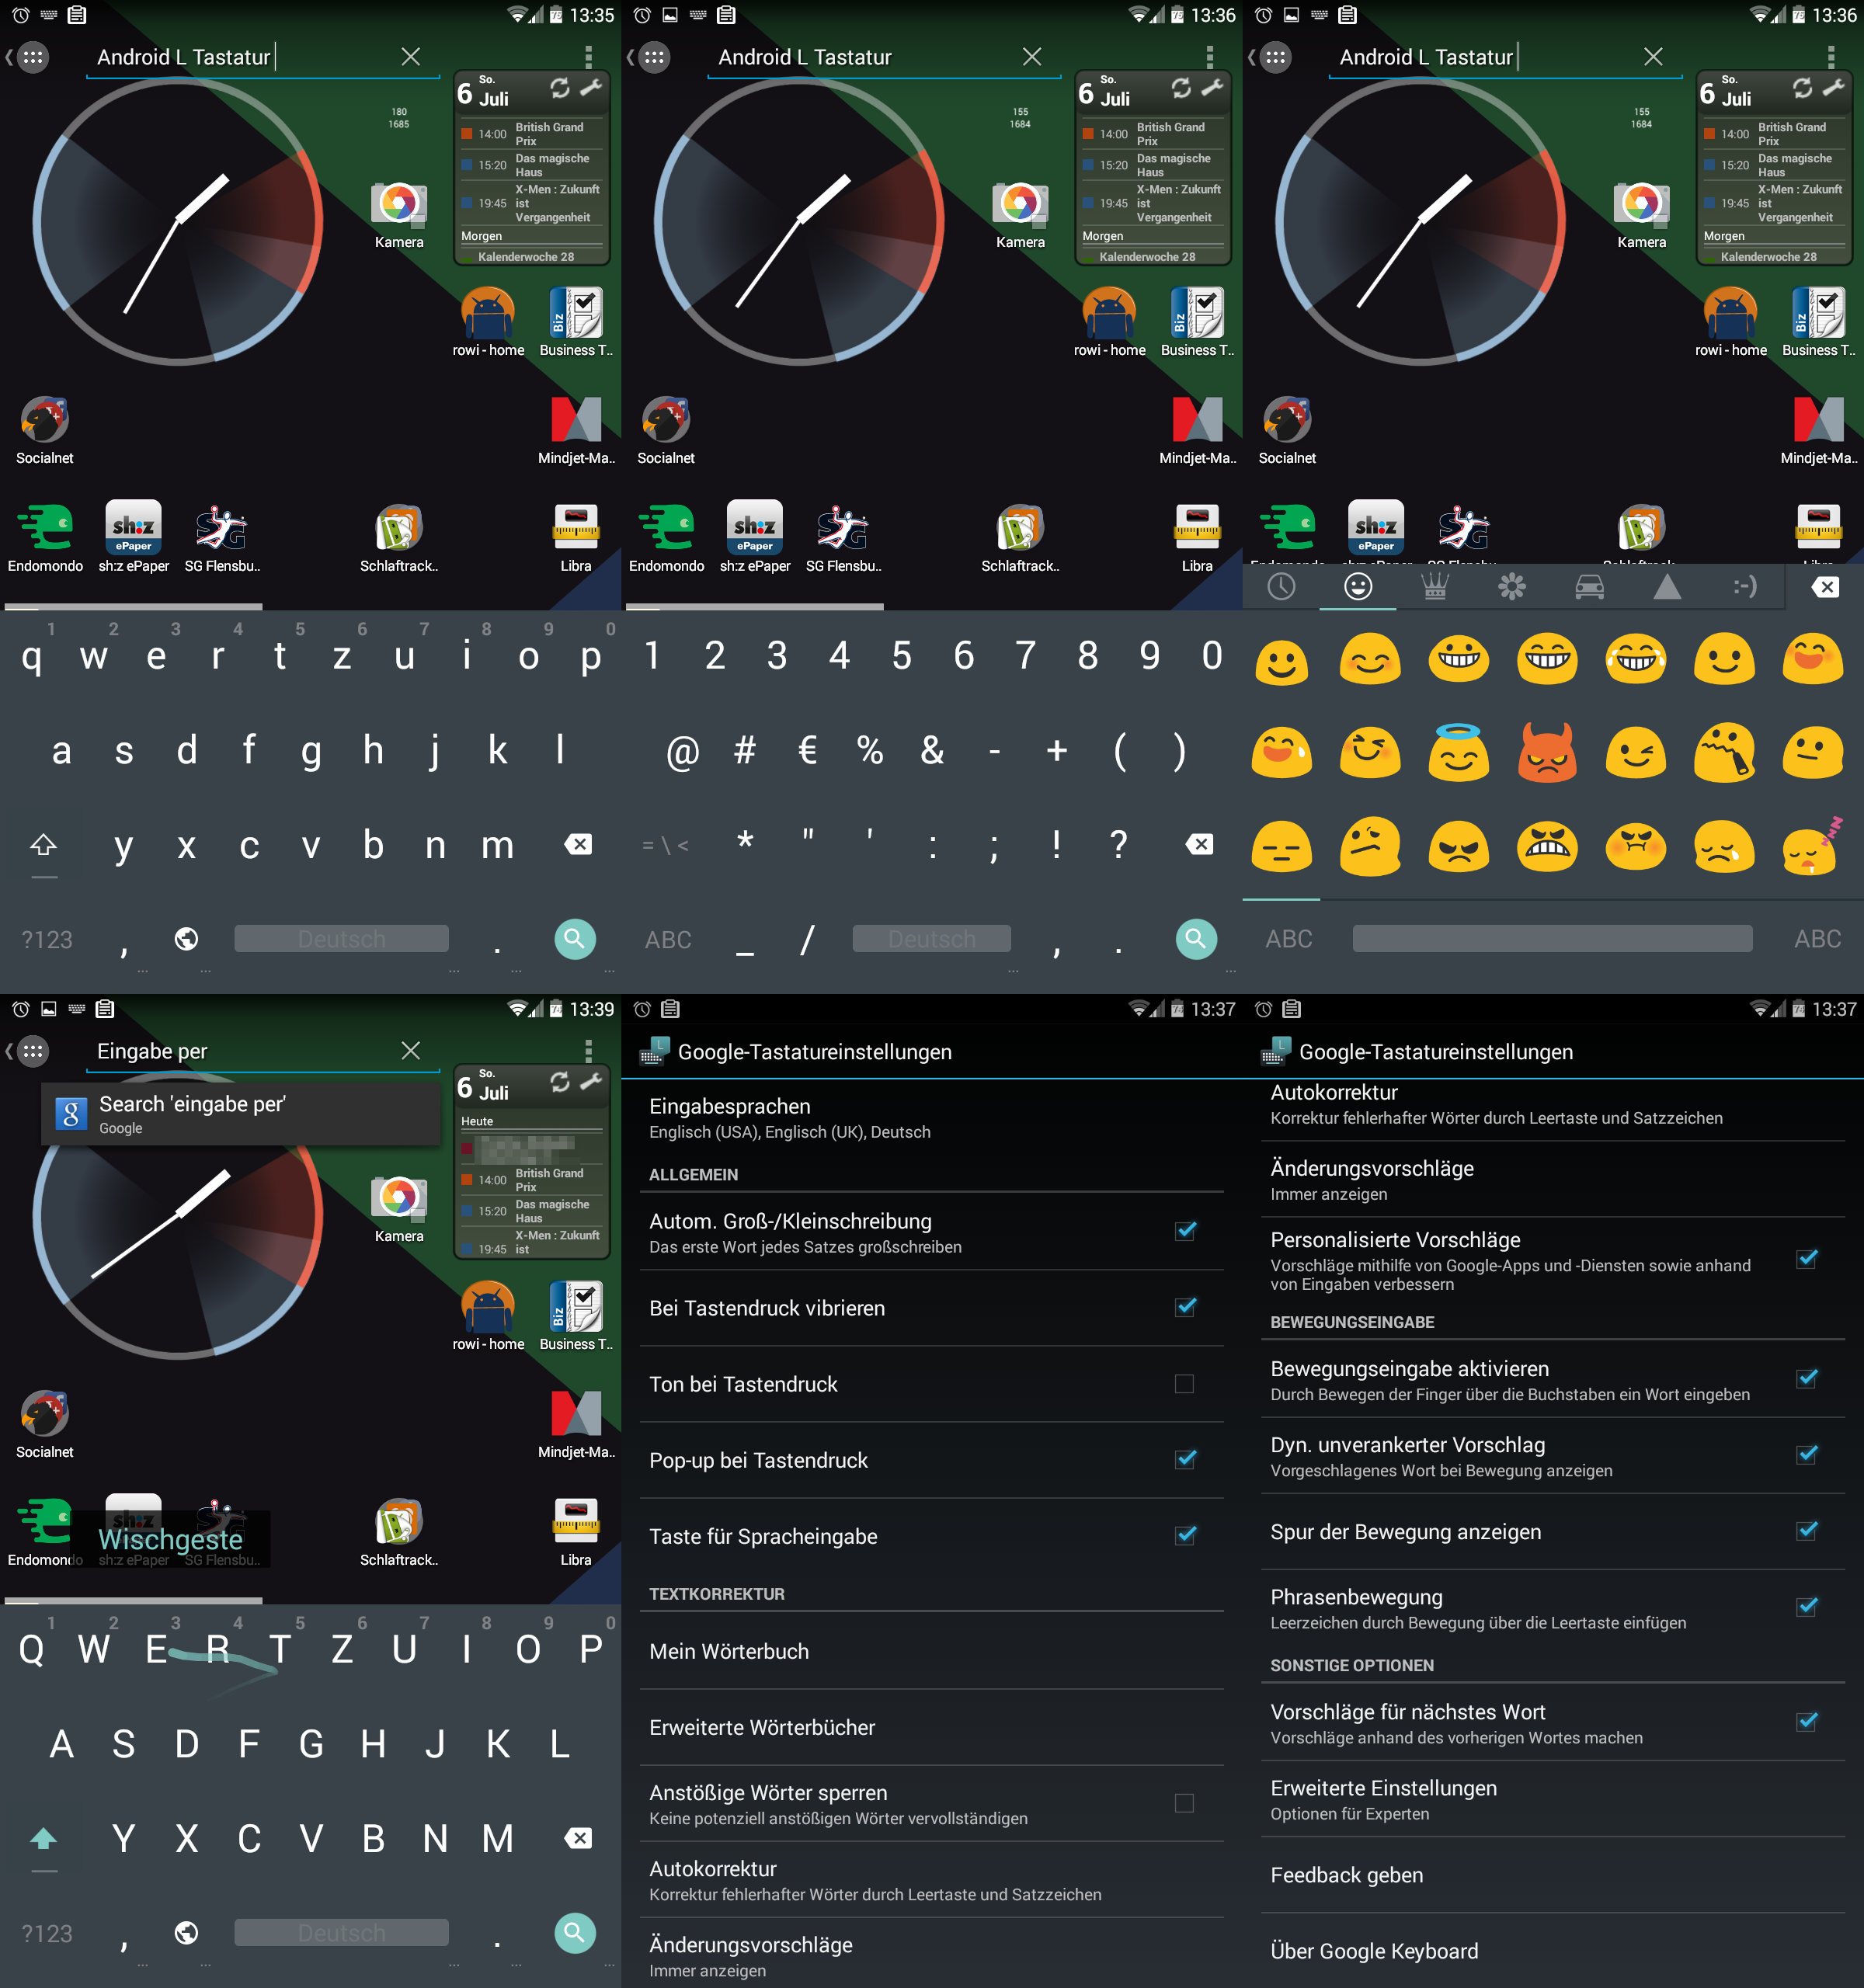Open rowi - home icon in 13:35 screenshot

488,322
